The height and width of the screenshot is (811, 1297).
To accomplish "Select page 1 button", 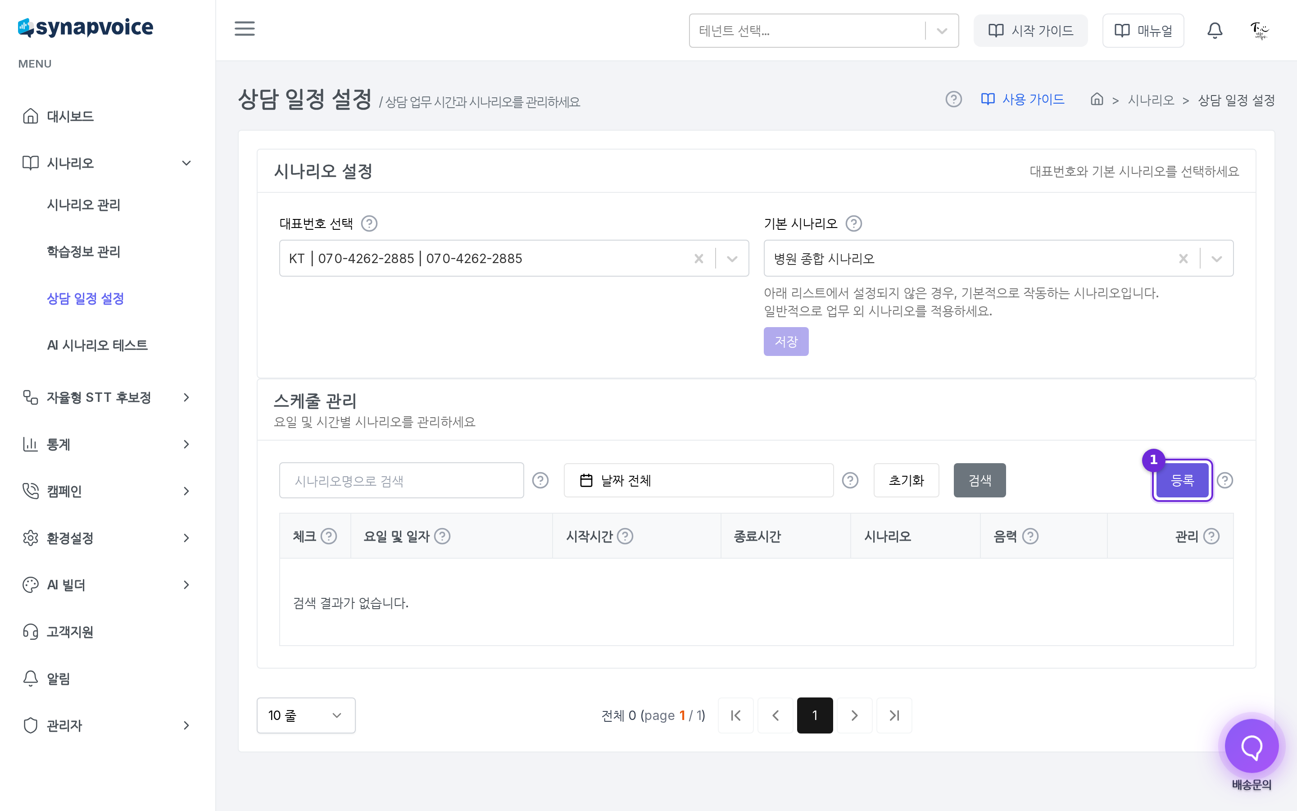I will pos(815,715).
